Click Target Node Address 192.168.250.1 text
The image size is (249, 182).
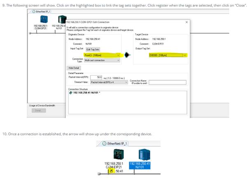pyautogui.click(x=159, y=39)
